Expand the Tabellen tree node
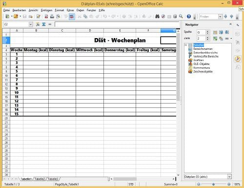The width and height of the screenshot is (244, 188). point(185,45)
